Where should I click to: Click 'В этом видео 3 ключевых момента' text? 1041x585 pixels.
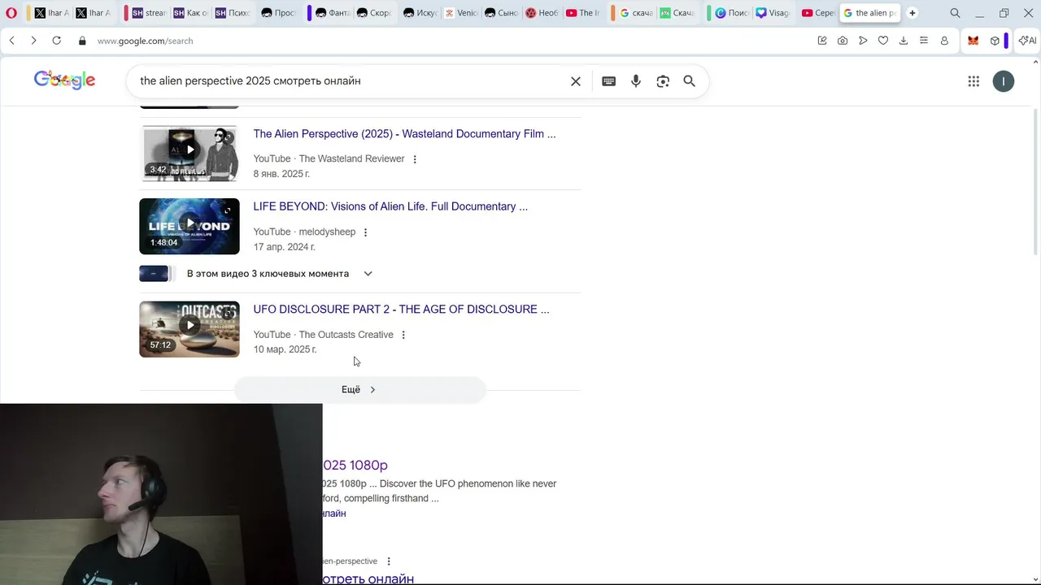point(268,274)
